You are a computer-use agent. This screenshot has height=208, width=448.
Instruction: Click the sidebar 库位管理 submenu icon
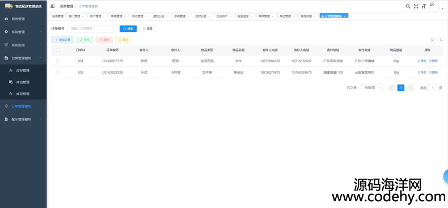coord(11,82)
